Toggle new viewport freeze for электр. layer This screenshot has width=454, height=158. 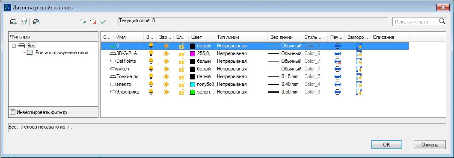[x=359, y=85]
